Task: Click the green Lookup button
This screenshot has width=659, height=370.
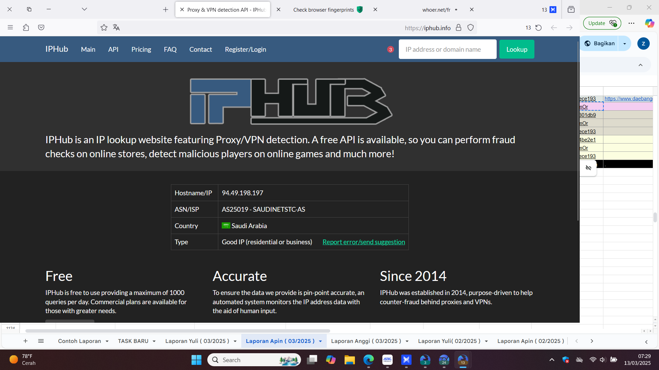Action: tap(517, 49)
